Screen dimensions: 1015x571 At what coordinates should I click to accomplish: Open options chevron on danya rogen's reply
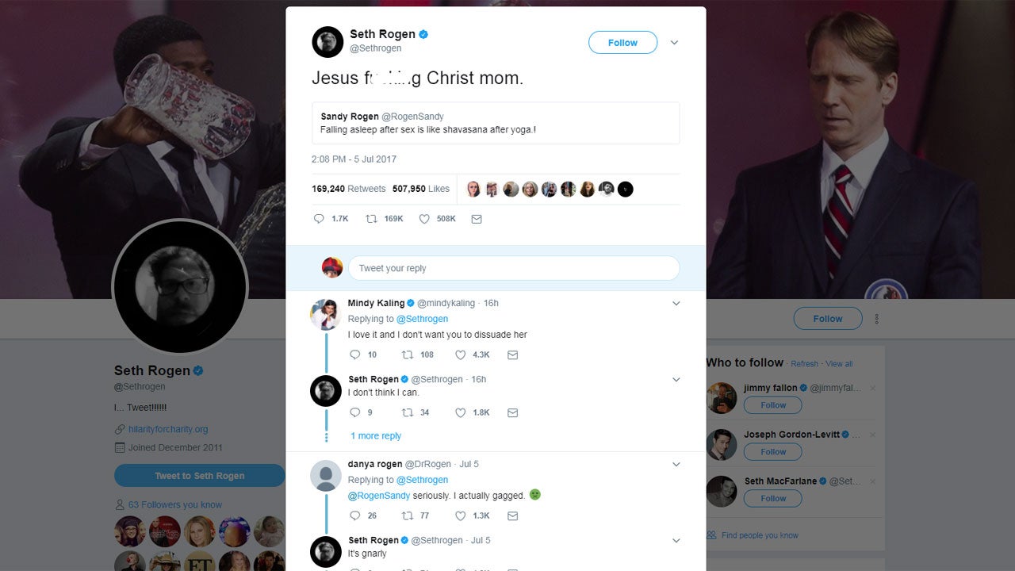pos(676,464)
